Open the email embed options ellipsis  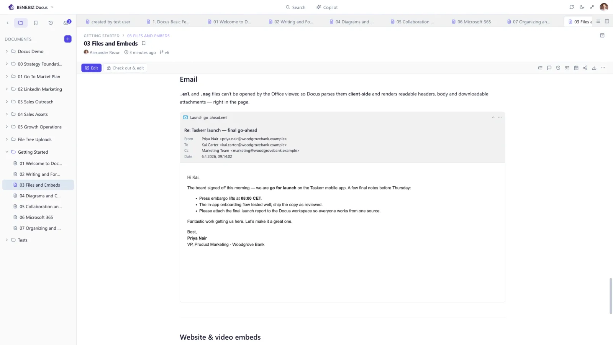pos(500,117)
